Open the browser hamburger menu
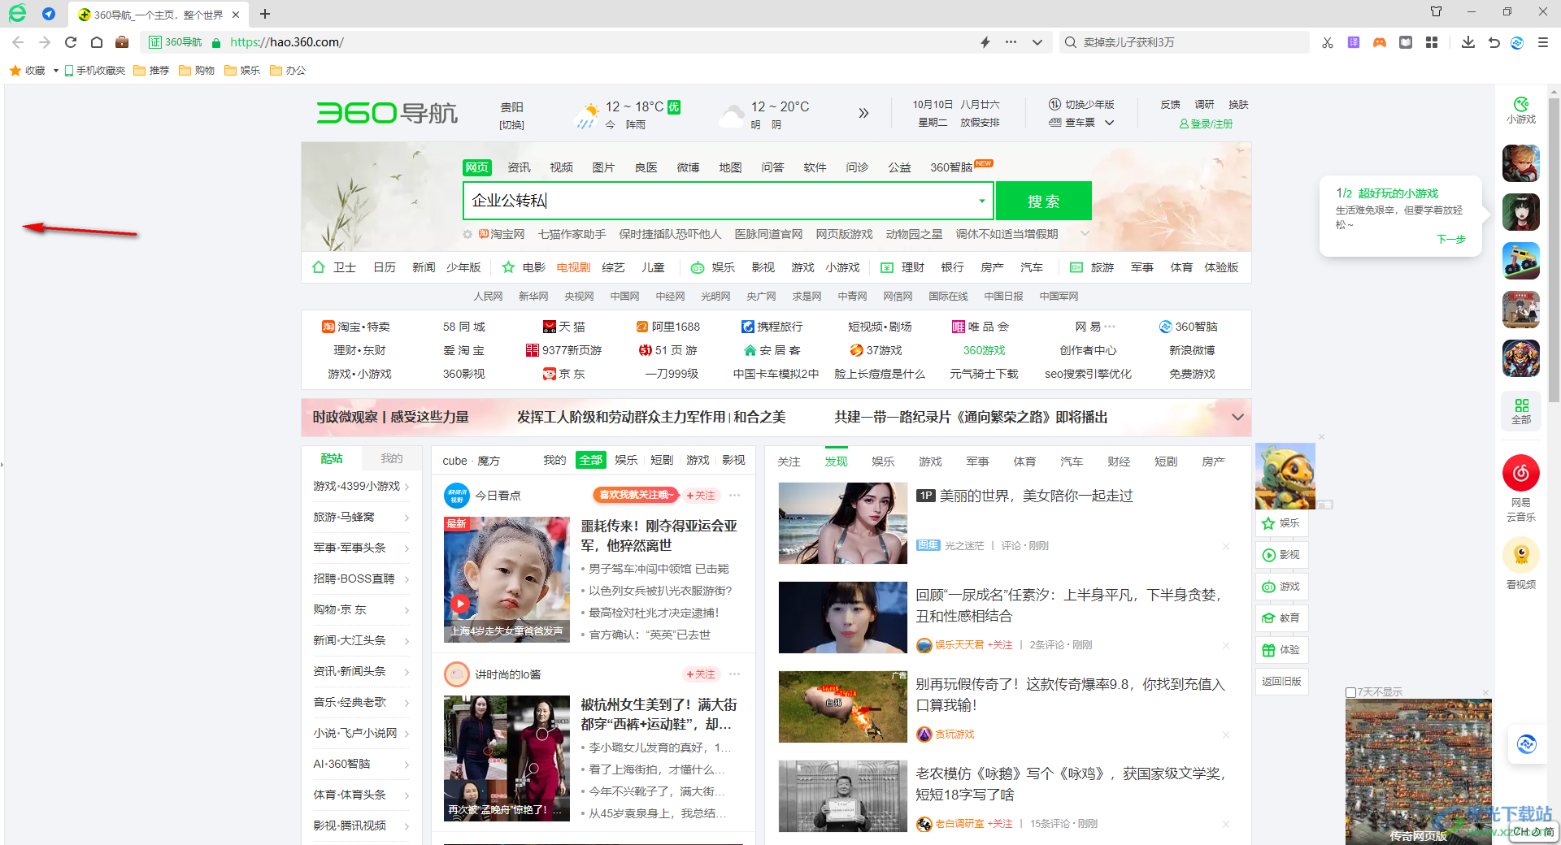The image size is (1561, 845). [x=1543, y=42]
